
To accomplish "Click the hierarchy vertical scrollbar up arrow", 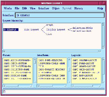I will pos(103,24).
